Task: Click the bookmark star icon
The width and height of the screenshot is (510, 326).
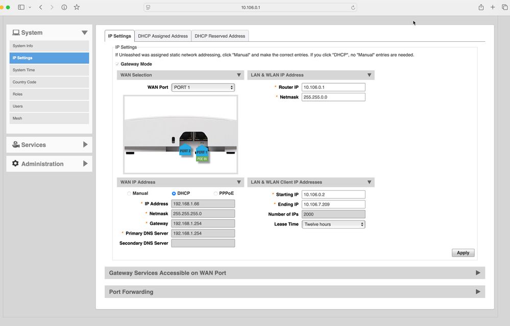Action: tap(77, 7)
